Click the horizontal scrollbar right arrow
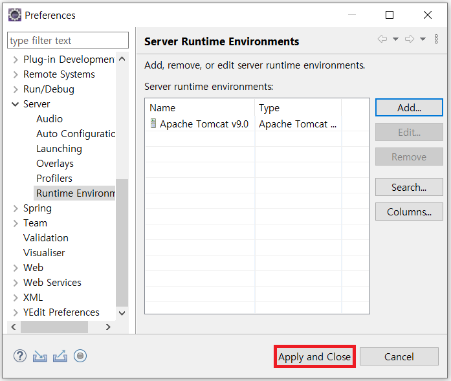The height and width of the screenshot is (381, 451). pyautogui.click(x=108, y=327)
